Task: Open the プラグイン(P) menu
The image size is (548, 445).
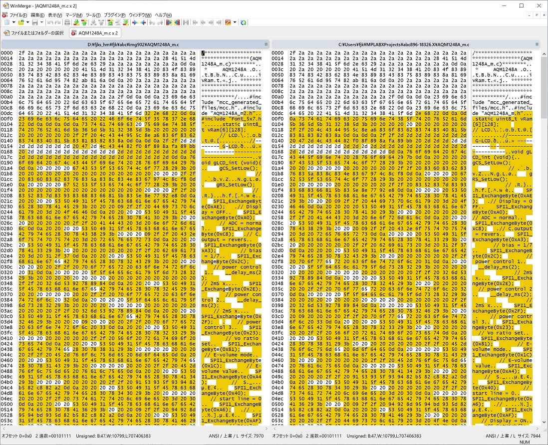Action: (x=115, y=15)
